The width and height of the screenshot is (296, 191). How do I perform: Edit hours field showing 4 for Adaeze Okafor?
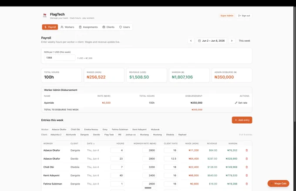tap(117, 150)
